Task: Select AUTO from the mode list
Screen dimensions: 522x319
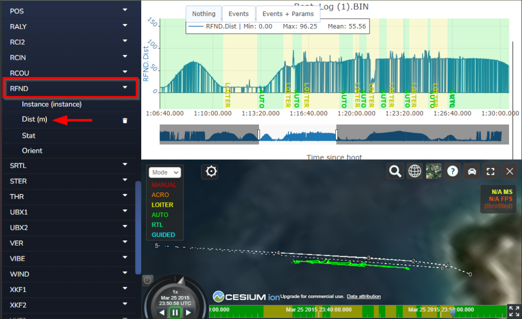Action: click(x=160, y=214)
